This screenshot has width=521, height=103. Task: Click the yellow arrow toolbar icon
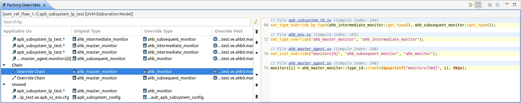(470, 5)
